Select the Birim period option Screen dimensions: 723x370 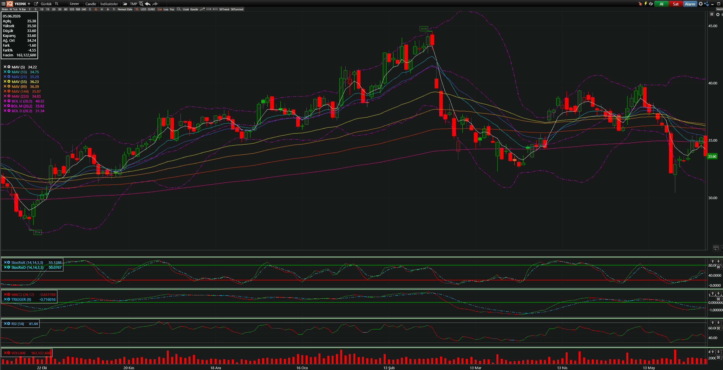(x=5, y=9)
